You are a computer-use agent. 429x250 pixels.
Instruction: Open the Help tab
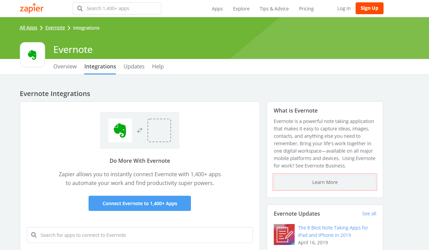[158, 66]
